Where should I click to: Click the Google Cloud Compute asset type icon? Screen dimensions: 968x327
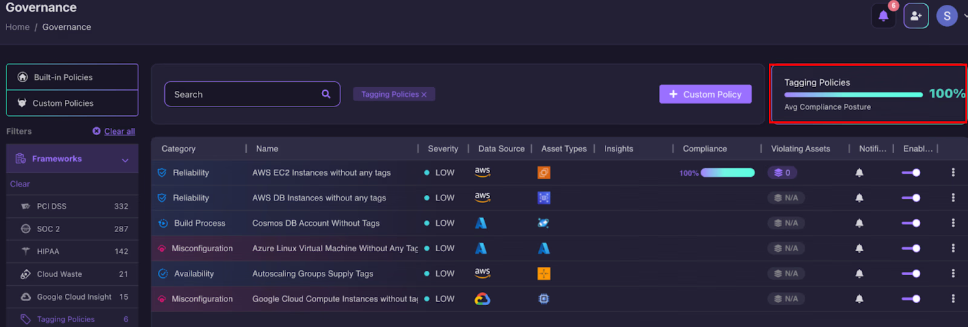544,299
